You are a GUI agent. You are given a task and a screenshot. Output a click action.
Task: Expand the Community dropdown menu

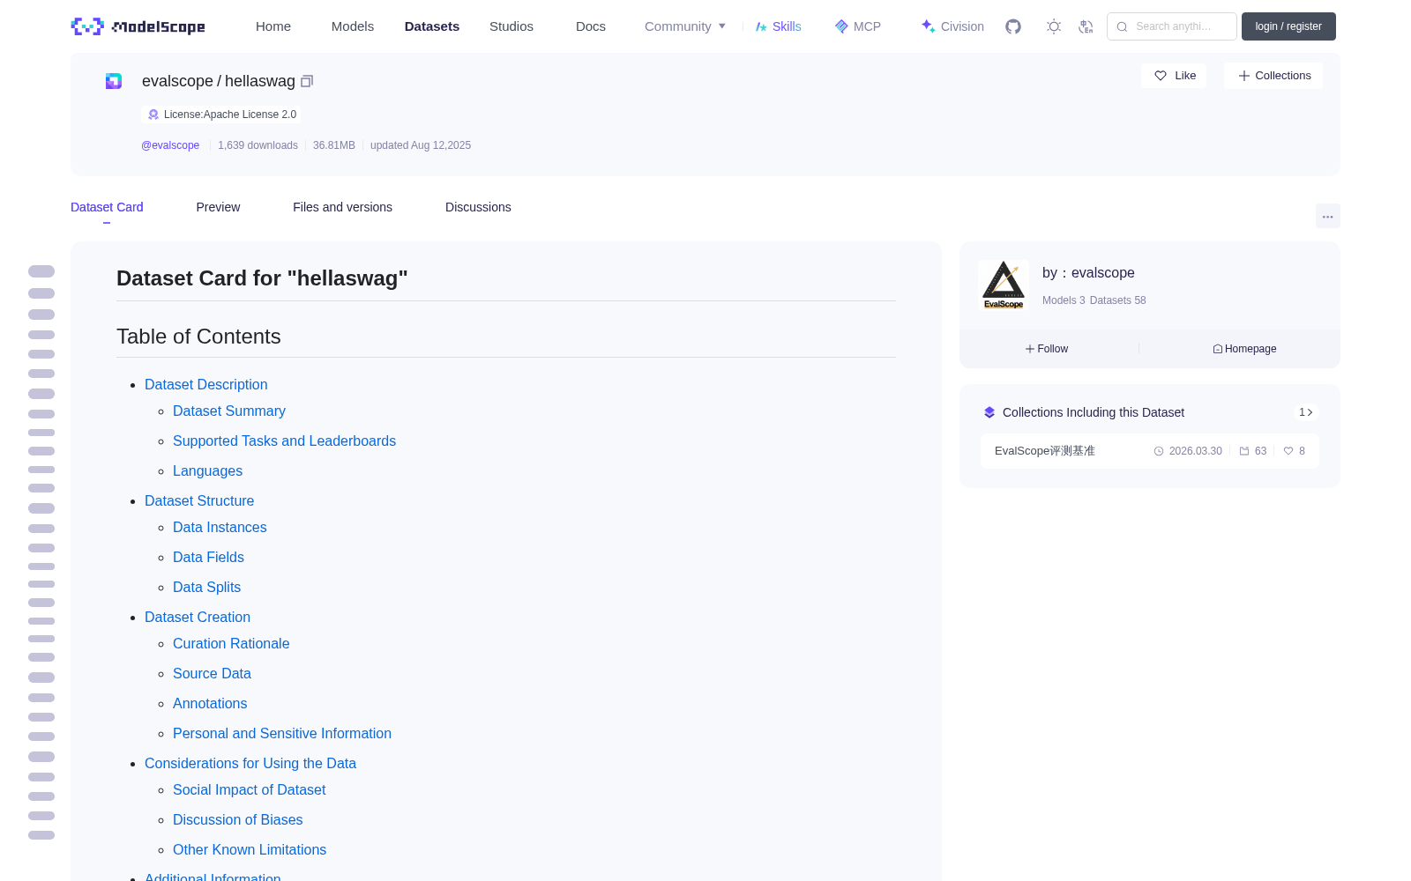click(x=685, y=26)
